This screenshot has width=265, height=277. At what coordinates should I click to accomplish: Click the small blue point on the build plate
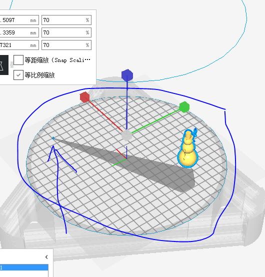(x=53, y=138)
